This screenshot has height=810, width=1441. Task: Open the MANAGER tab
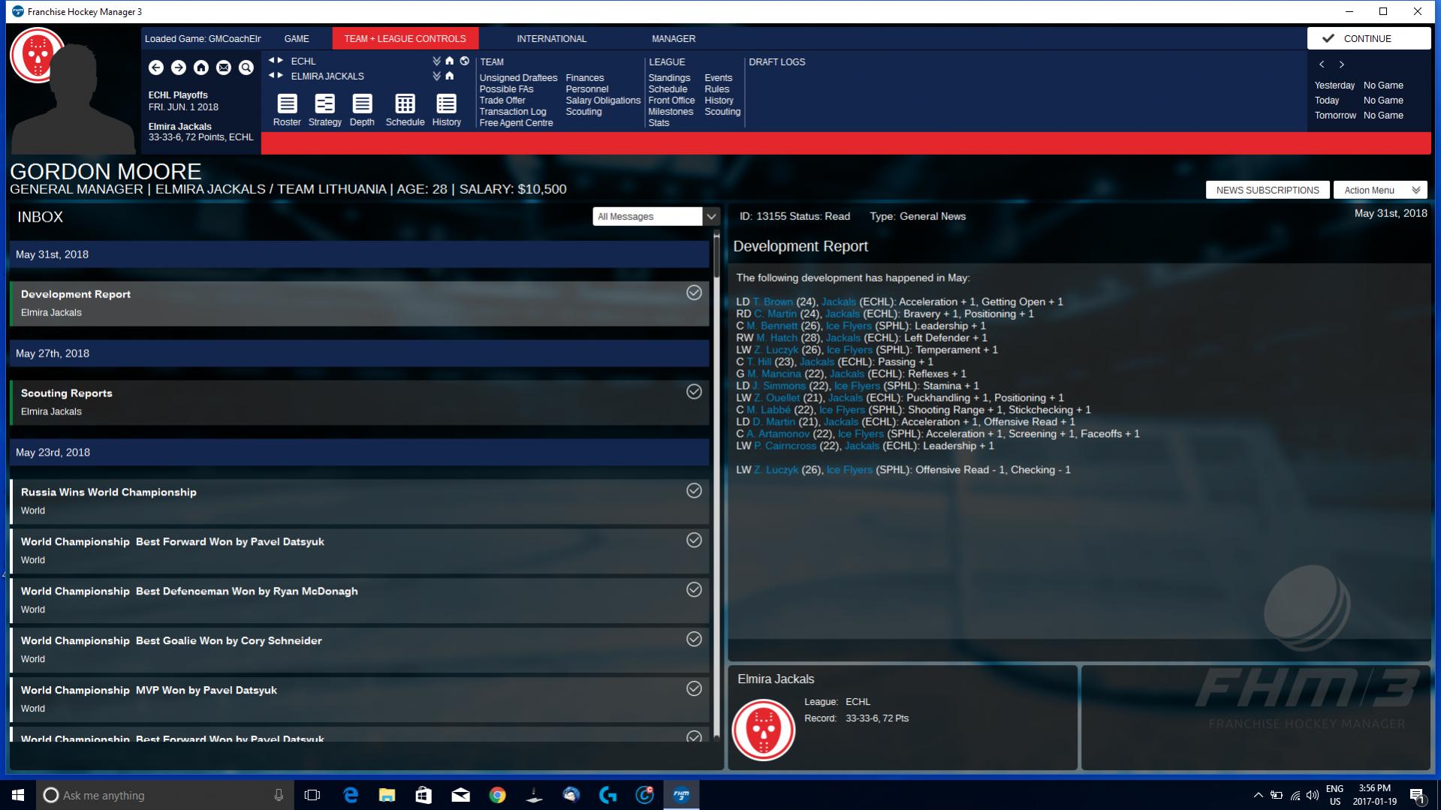point(674,38)
